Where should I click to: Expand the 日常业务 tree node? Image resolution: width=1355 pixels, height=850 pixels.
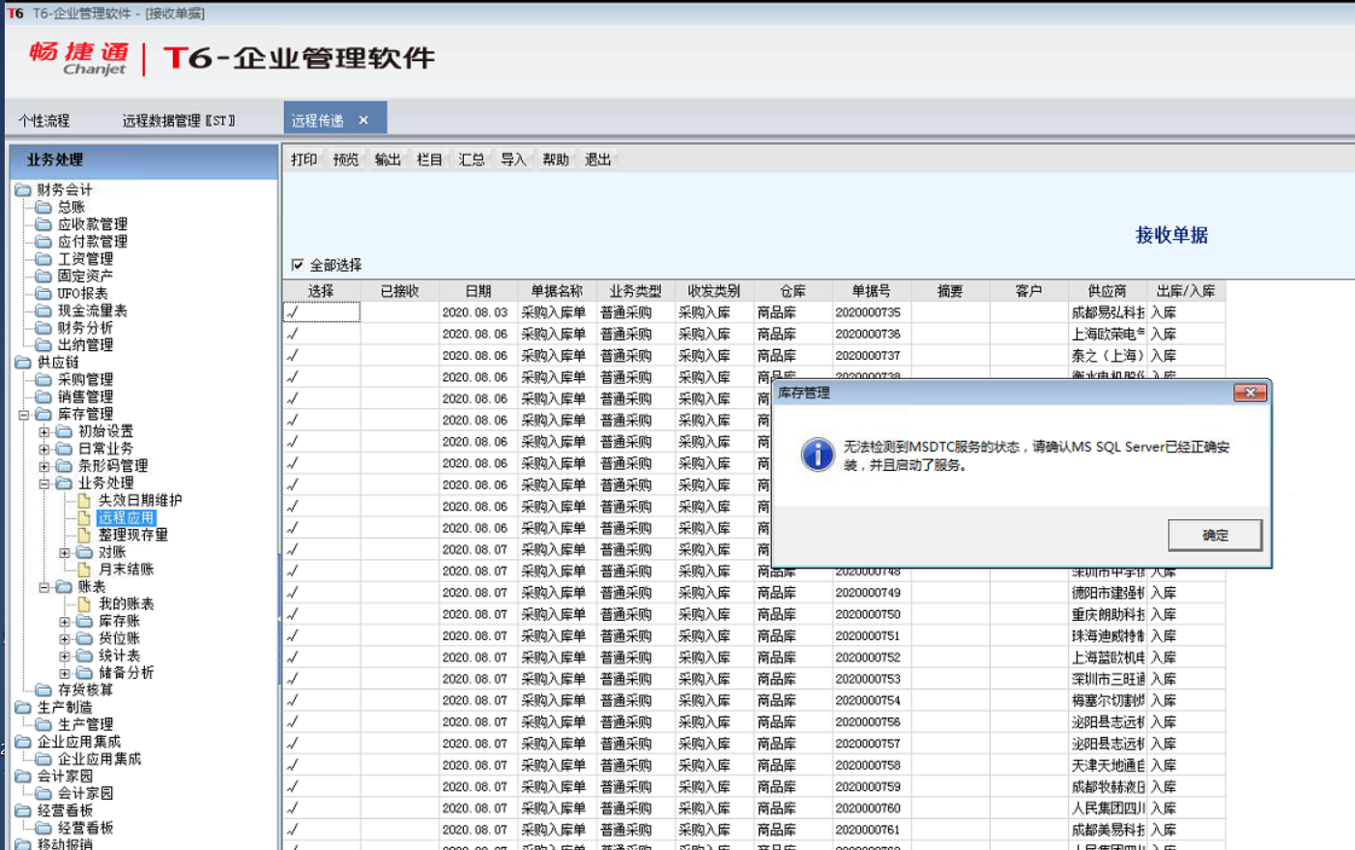coord(44,449)
